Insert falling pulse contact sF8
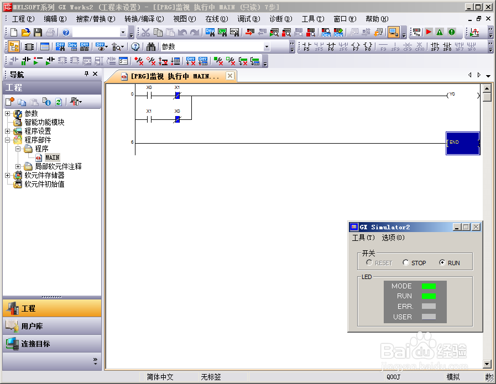Image resolution: width=496 pixels, height=384 pixels. tap(447, 47)
